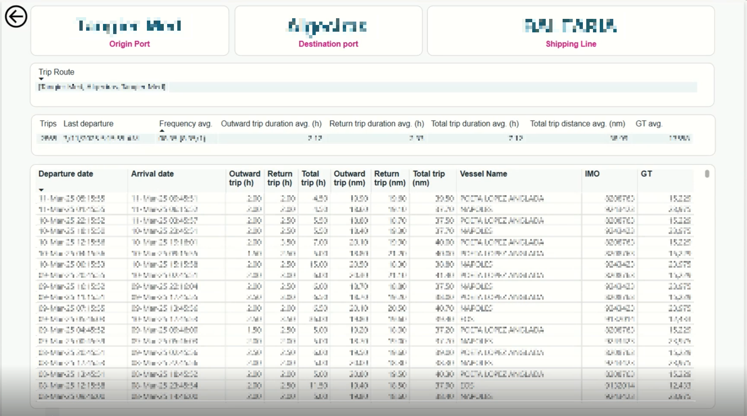
Task: Click the back arrow button
Action: [x=16, y=17]
